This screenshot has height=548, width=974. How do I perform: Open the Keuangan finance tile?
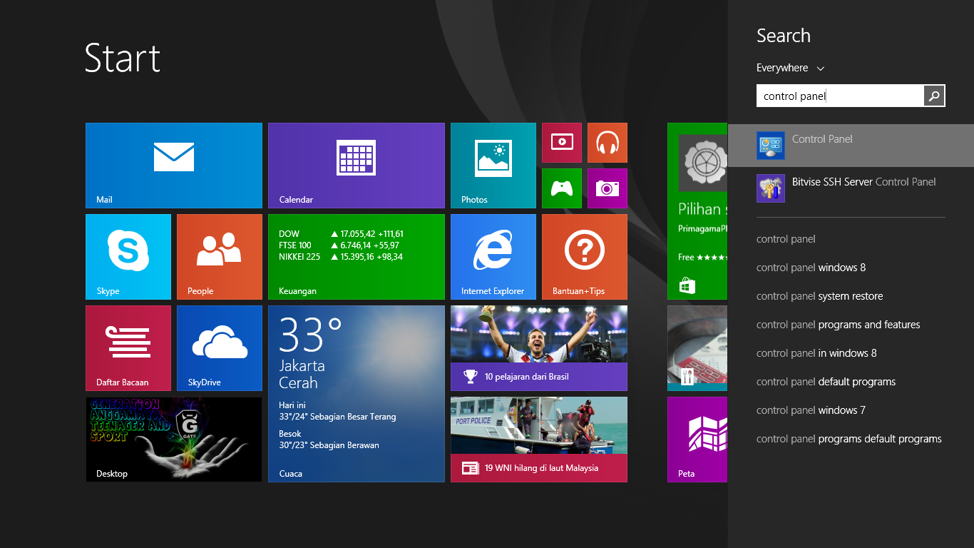(357, 257)
